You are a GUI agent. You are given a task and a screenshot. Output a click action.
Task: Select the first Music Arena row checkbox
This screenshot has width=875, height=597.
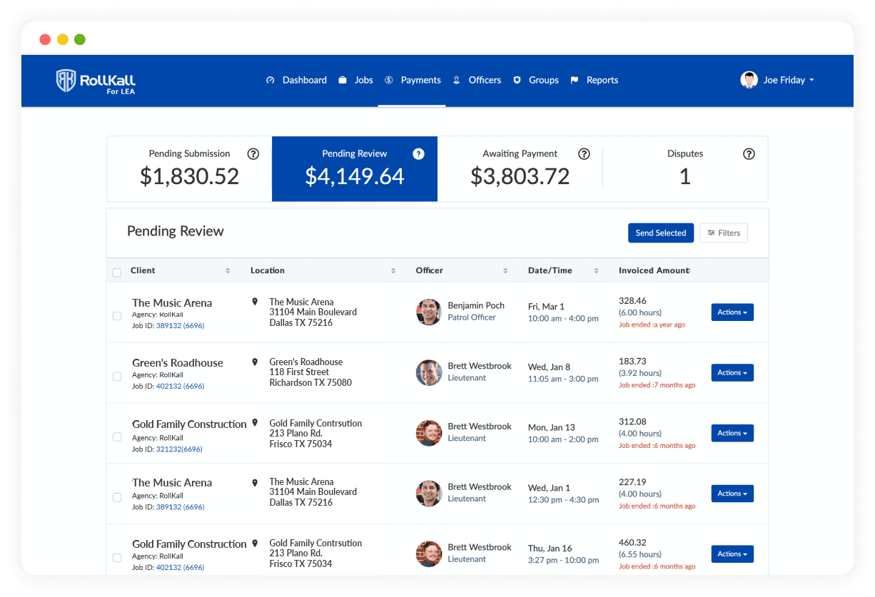point(117,316)
